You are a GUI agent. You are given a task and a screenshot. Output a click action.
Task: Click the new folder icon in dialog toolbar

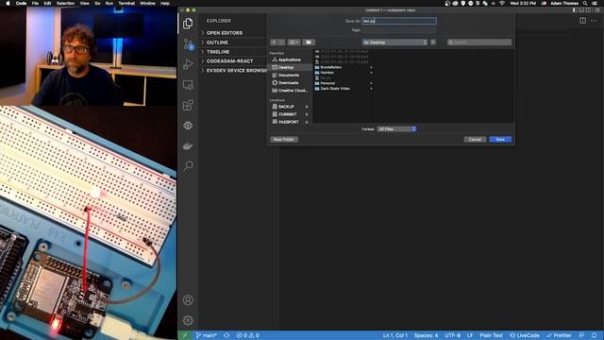(x=309, y=42)
